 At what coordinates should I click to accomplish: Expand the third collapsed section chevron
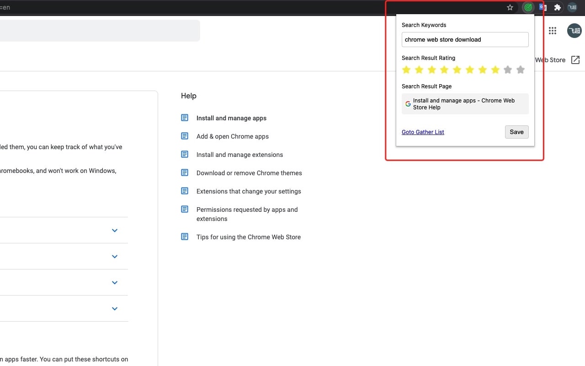click(115, 283)
